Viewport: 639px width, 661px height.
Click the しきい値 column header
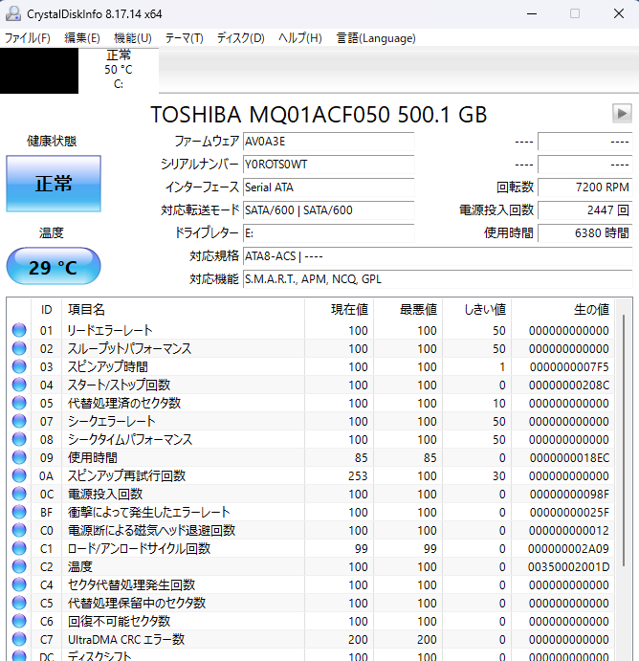(476, 310)
